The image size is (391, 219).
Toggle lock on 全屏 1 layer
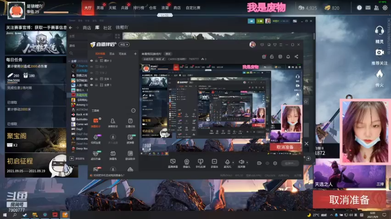click(96, 85)
